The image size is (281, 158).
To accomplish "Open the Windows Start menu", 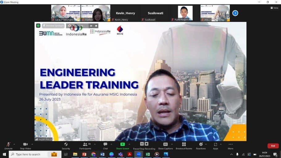I will coord(4,154).
